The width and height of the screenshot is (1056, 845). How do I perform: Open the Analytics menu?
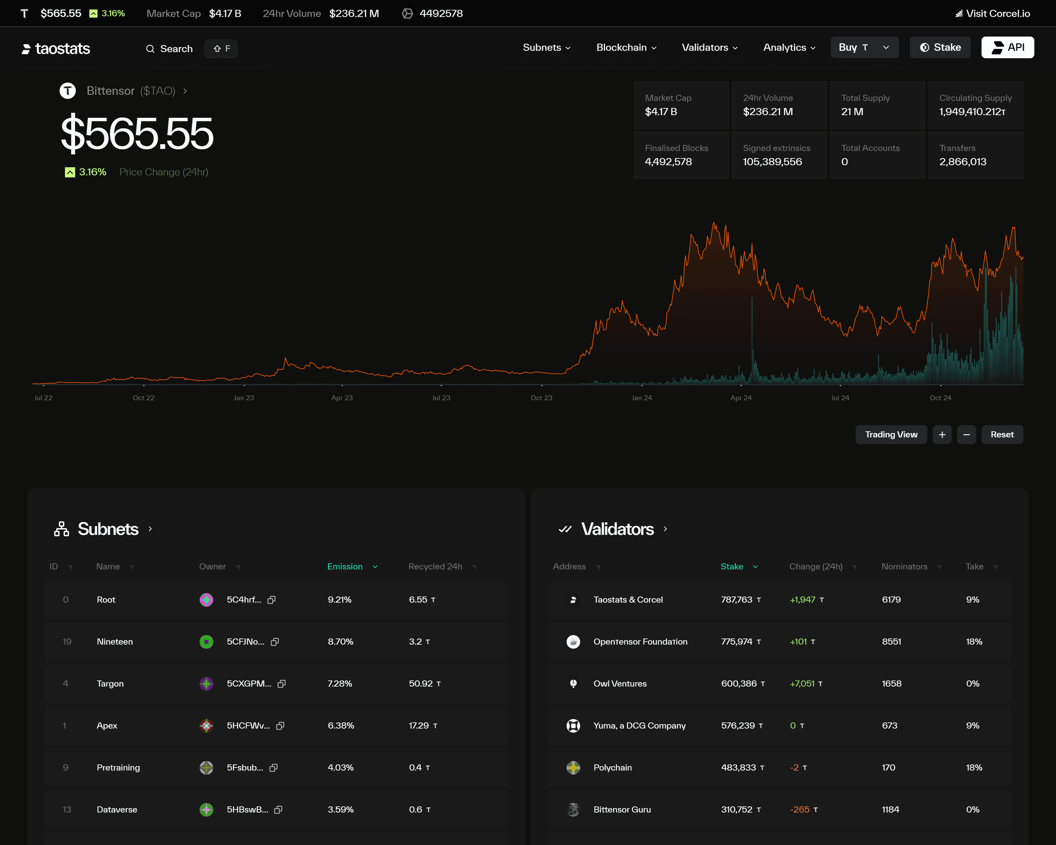[789, 47]
